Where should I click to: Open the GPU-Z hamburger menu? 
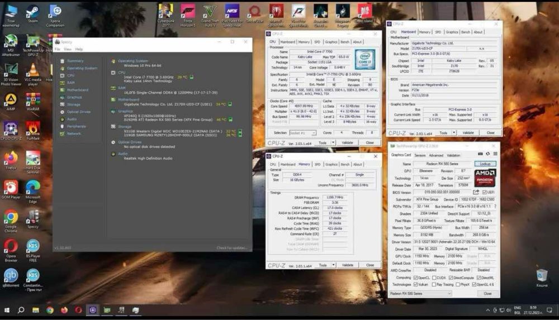pyautogui.click(x=495, y=154)
